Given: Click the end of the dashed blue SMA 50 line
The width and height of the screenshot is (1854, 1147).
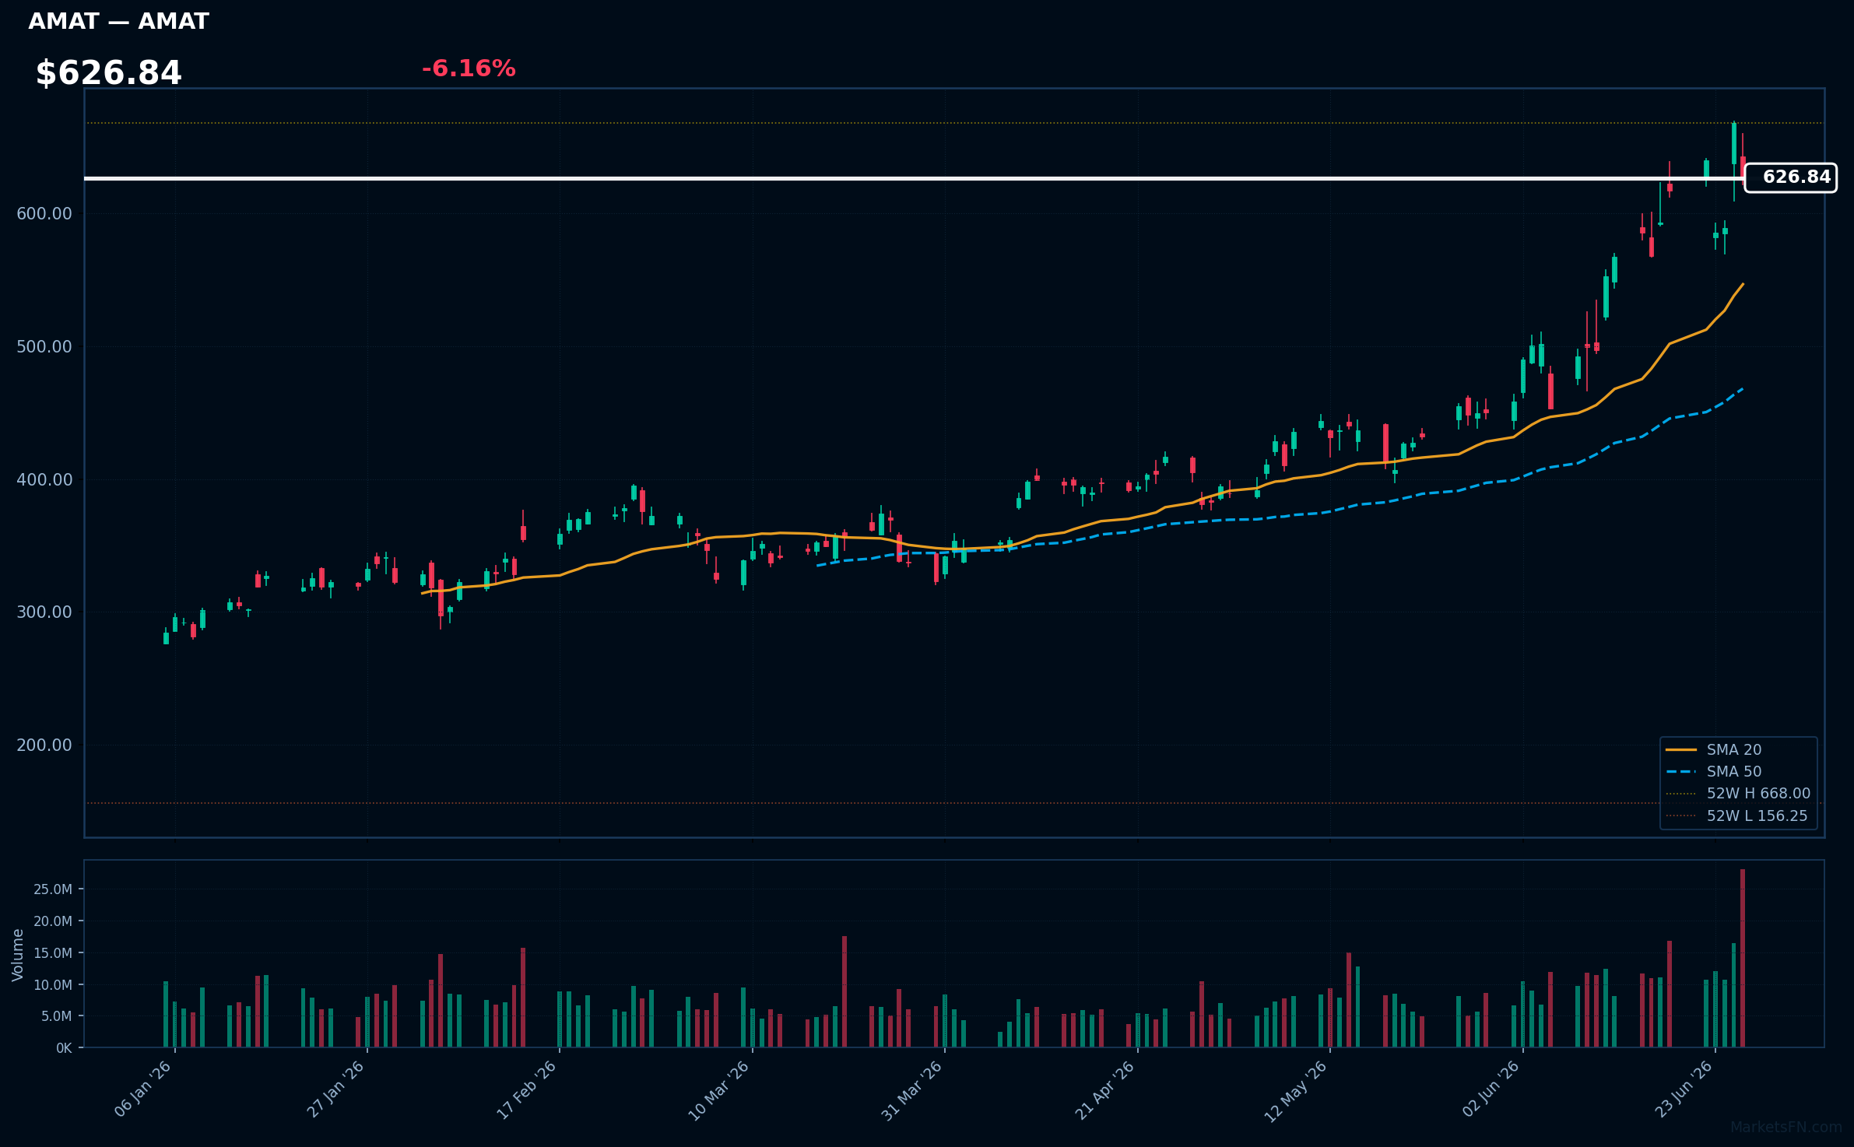Looking at the screenshot, I should [1742, 388].
